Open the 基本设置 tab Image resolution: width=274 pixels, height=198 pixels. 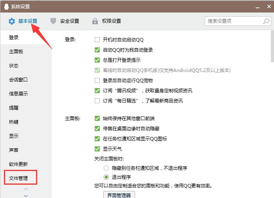point(28,21)
